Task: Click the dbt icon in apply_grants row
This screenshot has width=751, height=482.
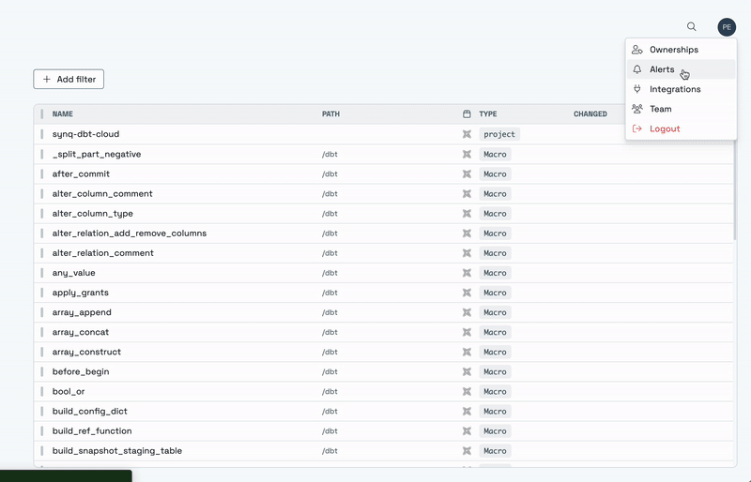Action: pos(467,293)
